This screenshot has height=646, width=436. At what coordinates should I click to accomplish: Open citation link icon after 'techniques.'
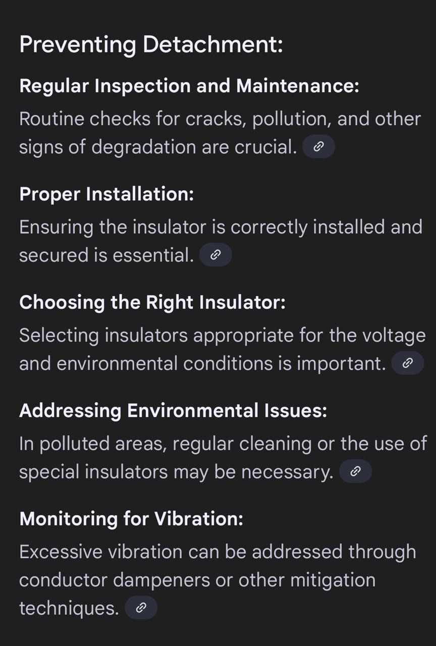click(141, 608)
